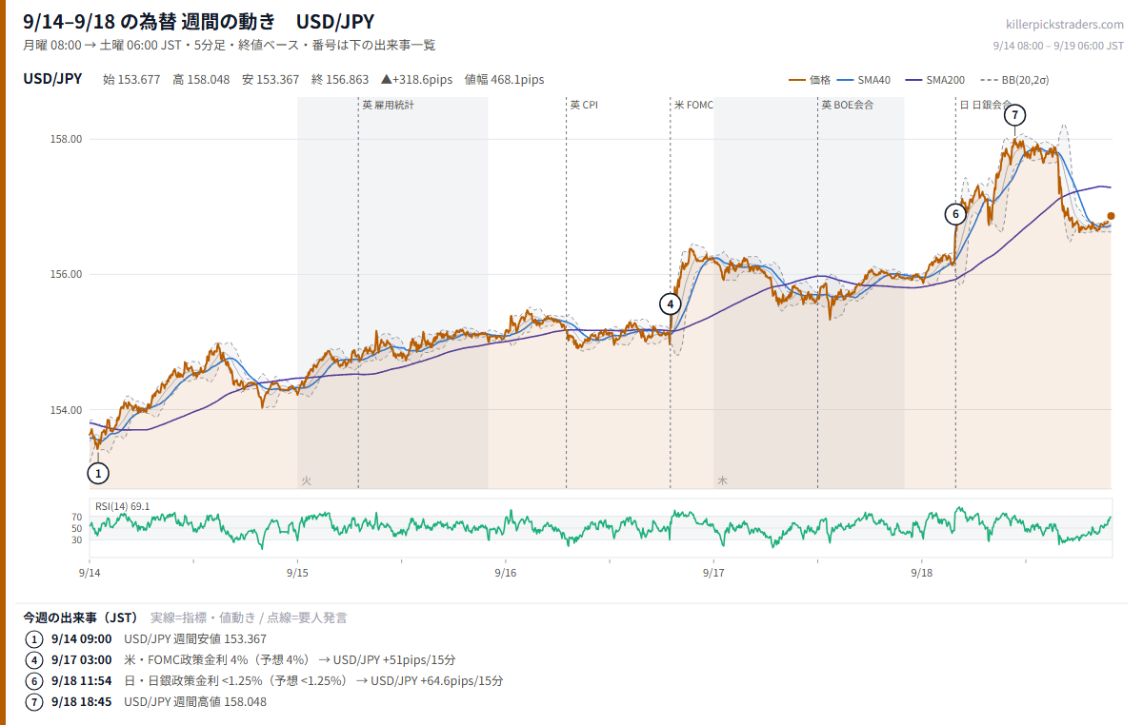This screenshot has height=725, width=1143.
Task: Click the ▲+318.6pips change value
Action: pyautogui.click(x=416, y=80)
